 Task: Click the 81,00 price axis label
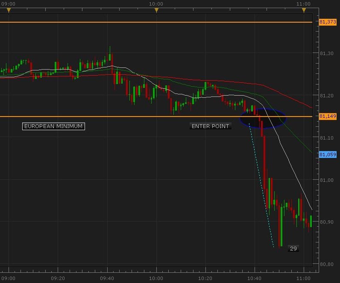pyautogui.click(x=327, y=180)
